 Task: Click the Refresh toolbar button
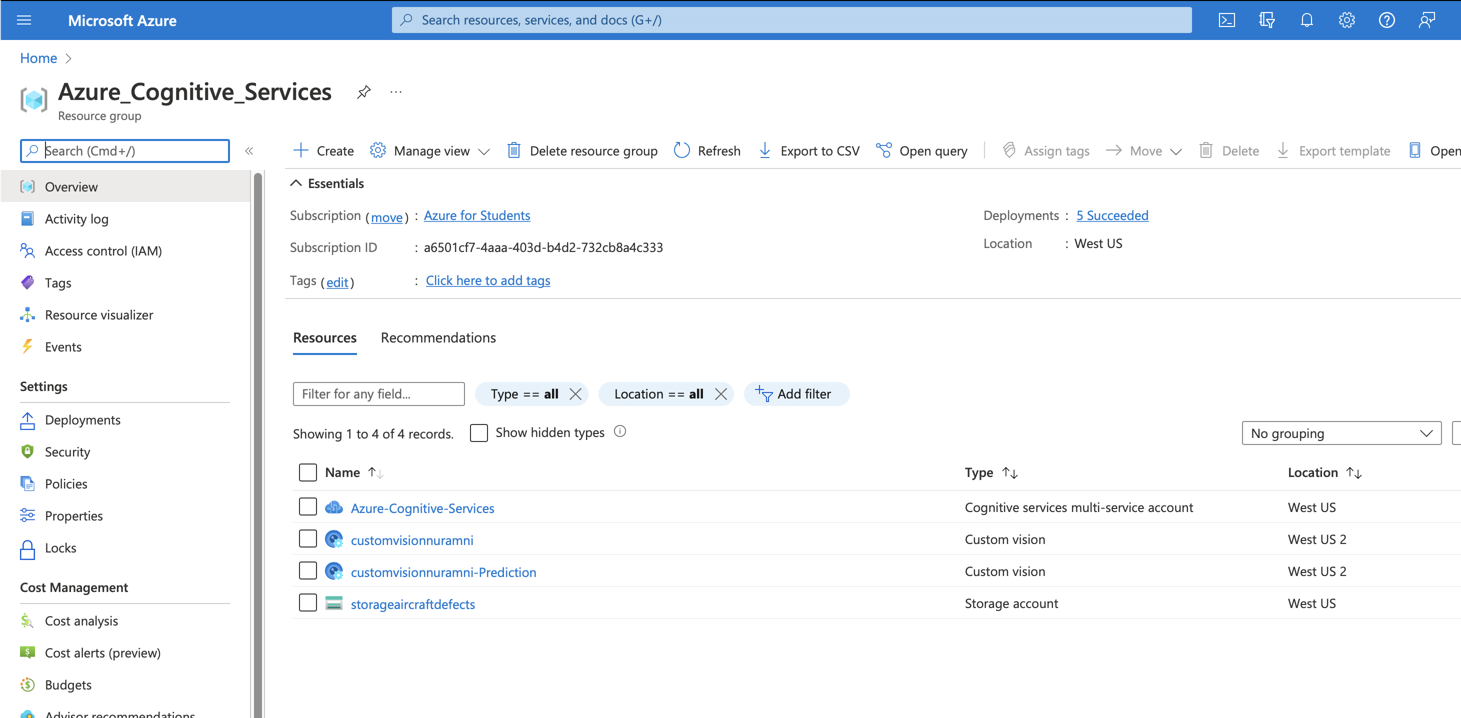[706, 151]
